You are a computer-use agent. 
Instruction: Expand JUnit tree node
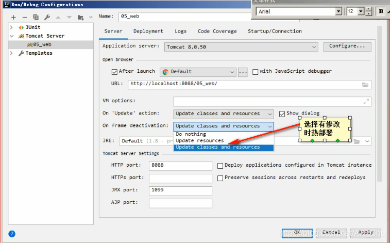click(x=11, y=27)
